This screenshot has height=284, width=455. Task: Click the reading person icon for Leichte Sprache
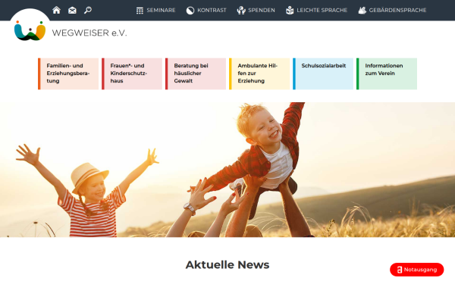(x=290, y=11)
